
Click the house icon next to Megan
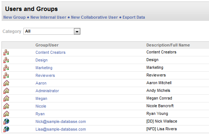(6, 98)
